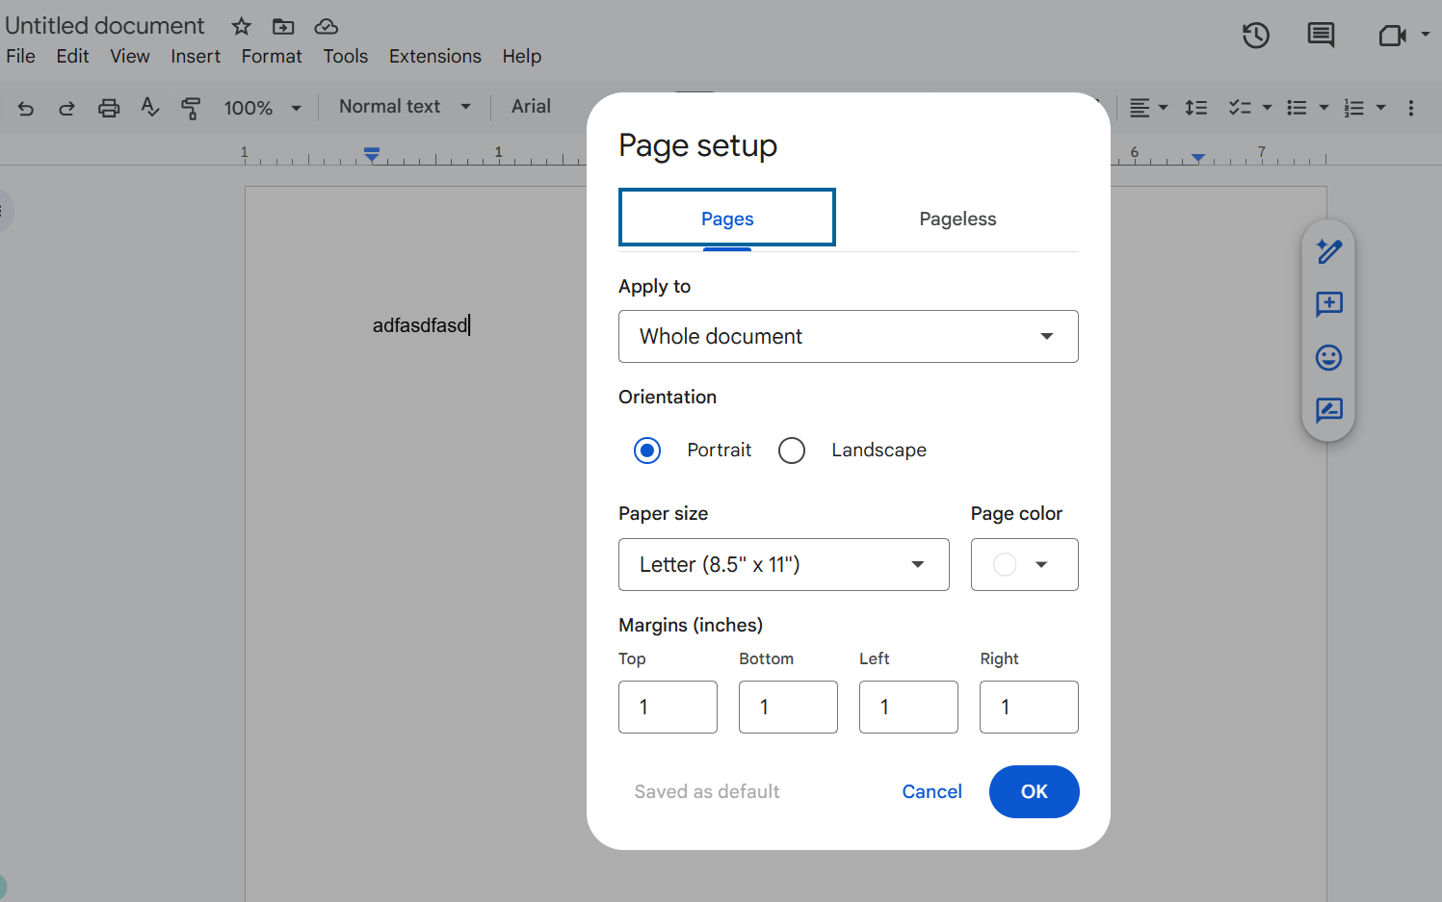Viewport: 1442px width, 902px height.
Task: Open the Page color picker
Action: coord(1024,564)
